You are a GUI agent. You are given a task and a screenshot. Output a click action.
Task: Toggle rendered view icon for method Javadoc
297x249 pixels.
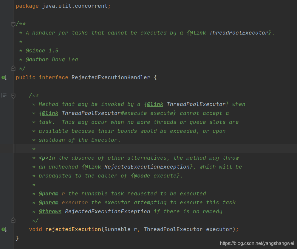(x=4, y=95)
